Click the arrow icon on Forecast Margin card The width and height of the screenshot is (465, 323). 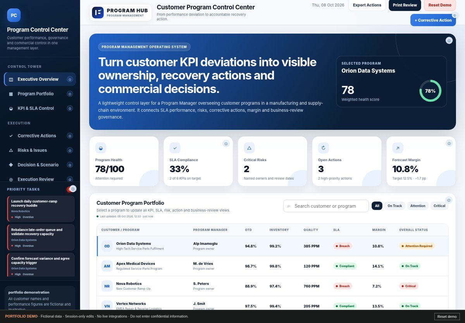(398, 148)
